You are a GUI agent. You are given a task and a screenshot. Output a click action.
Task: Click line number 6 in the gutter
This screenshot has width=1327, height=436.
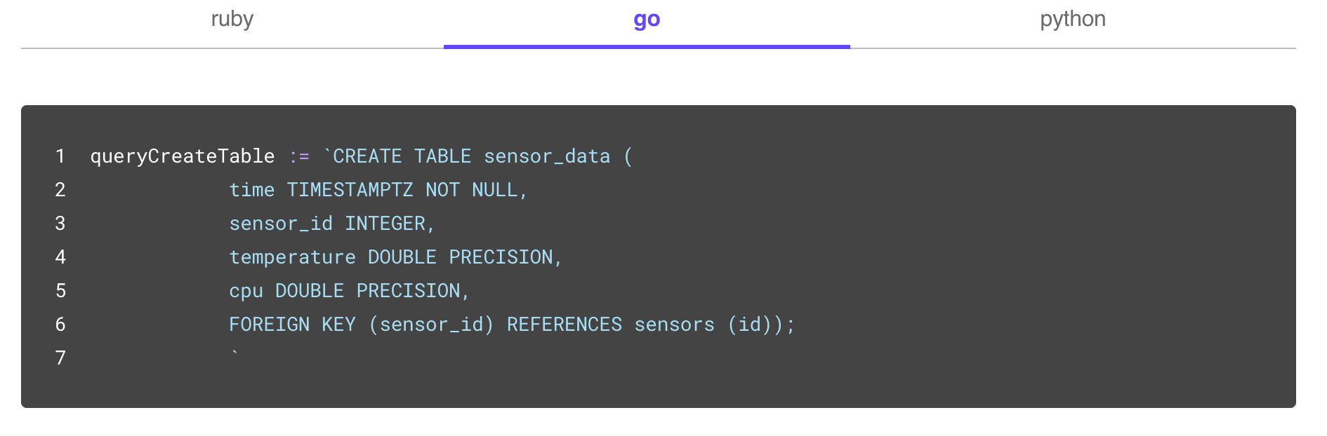pos(60,324)
